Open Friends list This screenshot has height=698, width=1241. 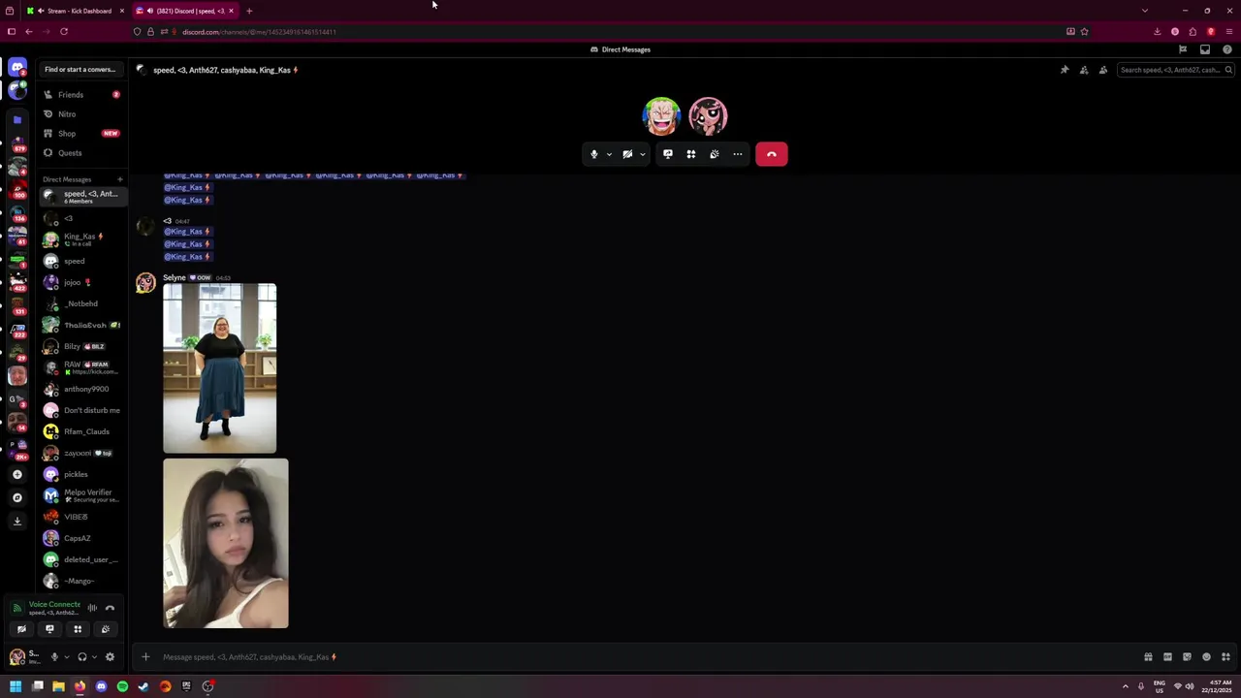click(x=83, y=95)
